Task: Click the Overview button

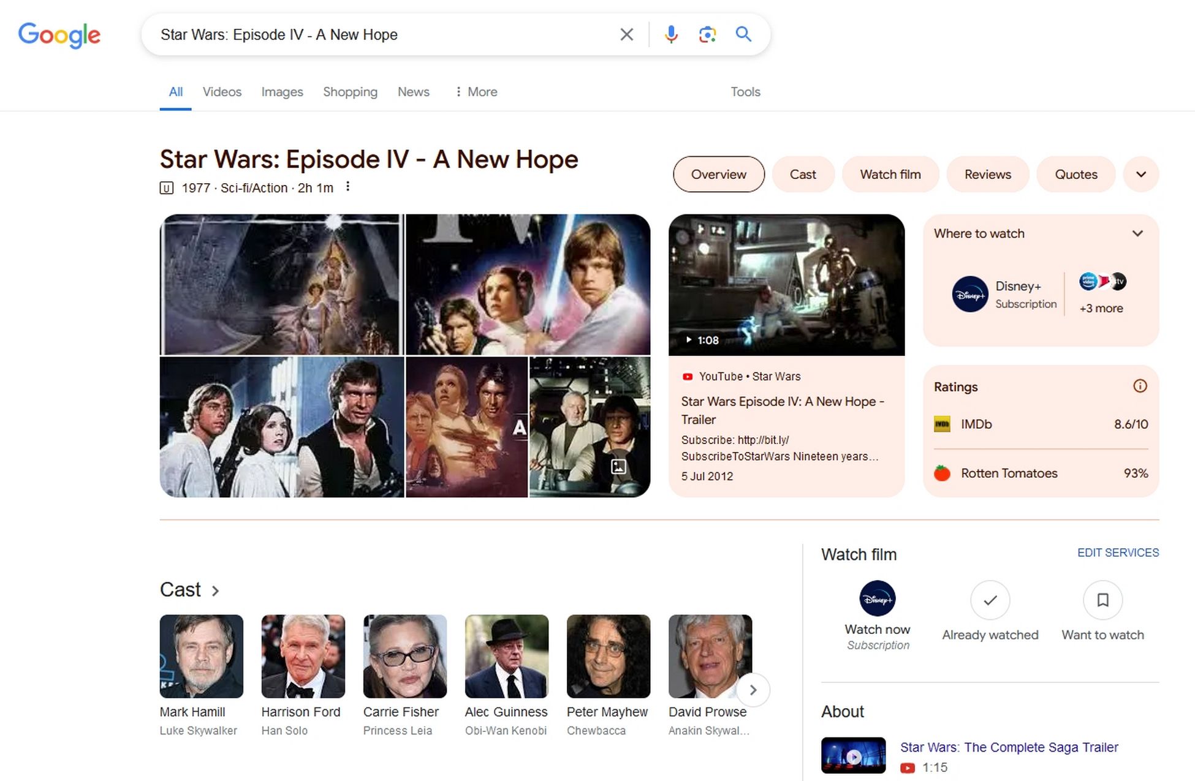Action: click(718, 173)
